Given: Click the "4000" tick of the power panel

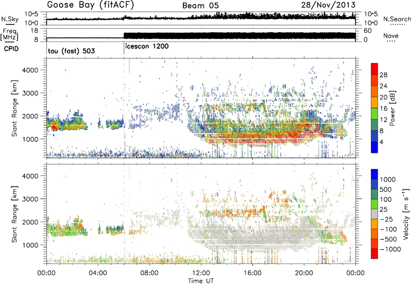Looking at the screenshot, I should pos(30,70).
